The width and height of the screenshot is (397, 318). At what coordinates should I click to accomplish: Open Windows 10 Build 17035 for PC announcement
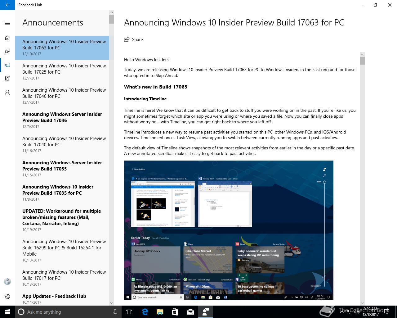point(62,193)
